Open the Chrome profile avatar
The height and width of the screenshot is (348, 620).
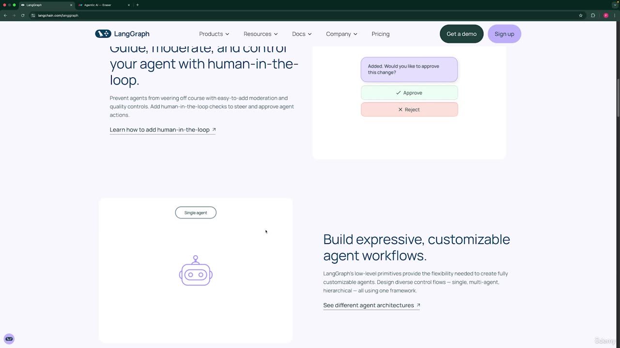point(605,15)
